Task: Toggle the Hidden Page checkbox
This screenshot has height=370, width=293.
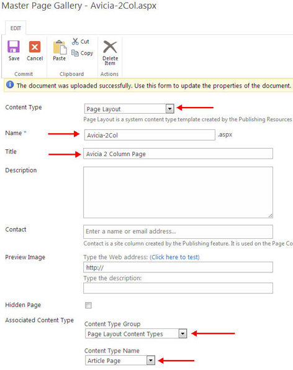Action: [x=88, y=305]
